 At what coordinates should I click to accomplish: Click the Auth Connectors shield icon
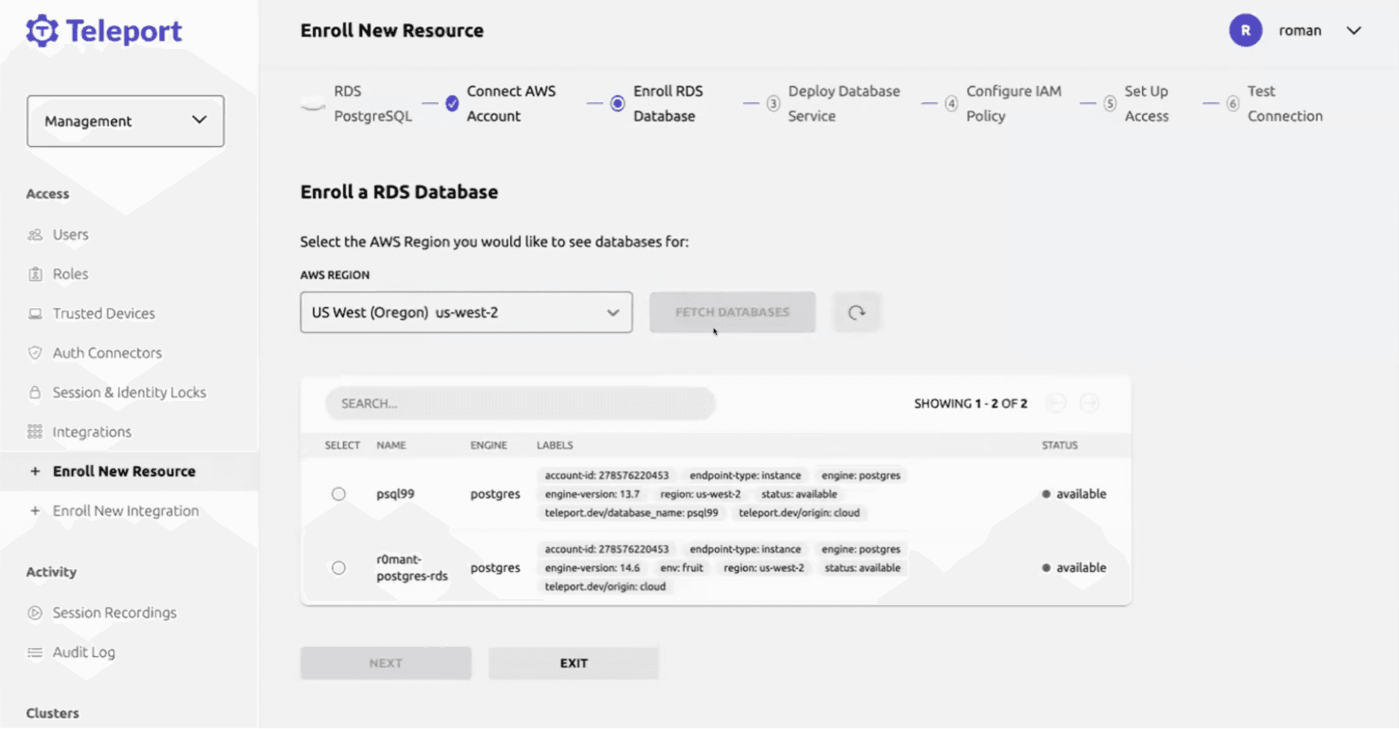[x=35, y=353]
